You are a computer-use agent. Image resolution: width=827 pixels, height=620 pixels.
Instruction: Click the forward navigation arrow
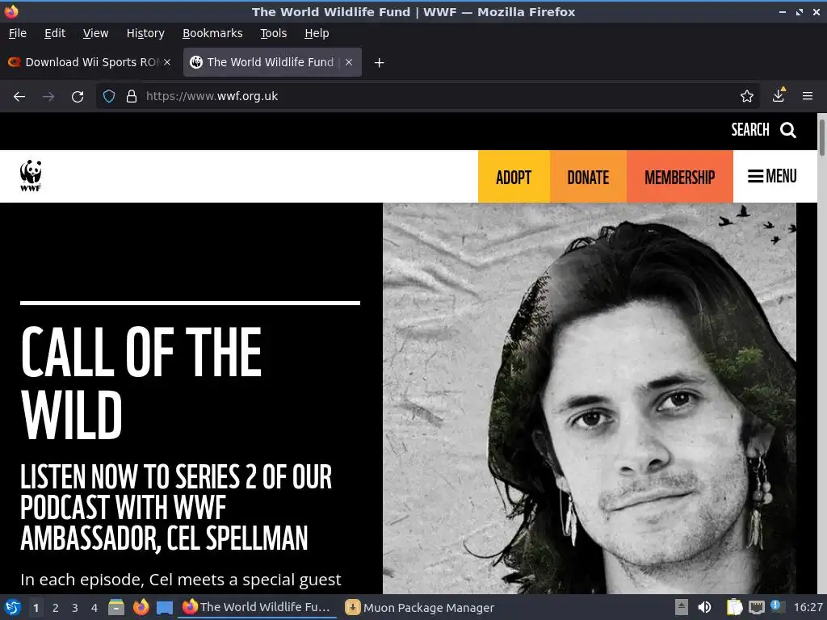click(48, 97)
